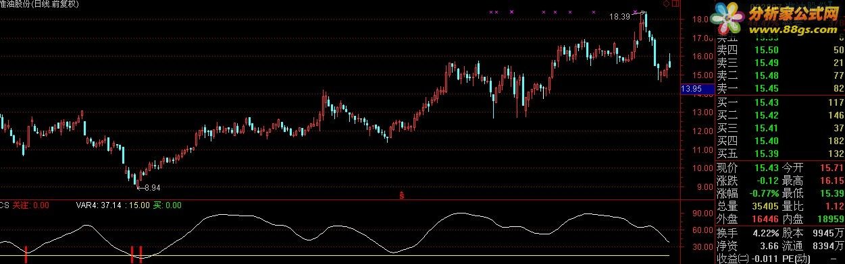Screen dimensions: 845x264
Task: Click the 18.39 high price label
Action: (x=620, y=16)
